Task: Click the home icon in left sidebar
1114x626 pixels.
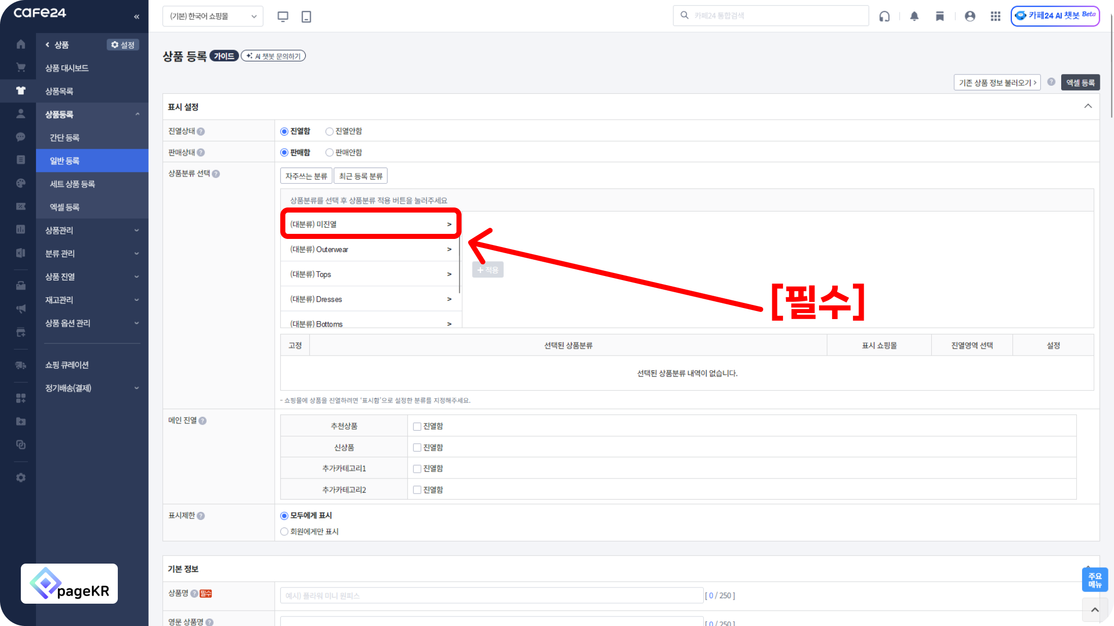Action: pos(21,44)
